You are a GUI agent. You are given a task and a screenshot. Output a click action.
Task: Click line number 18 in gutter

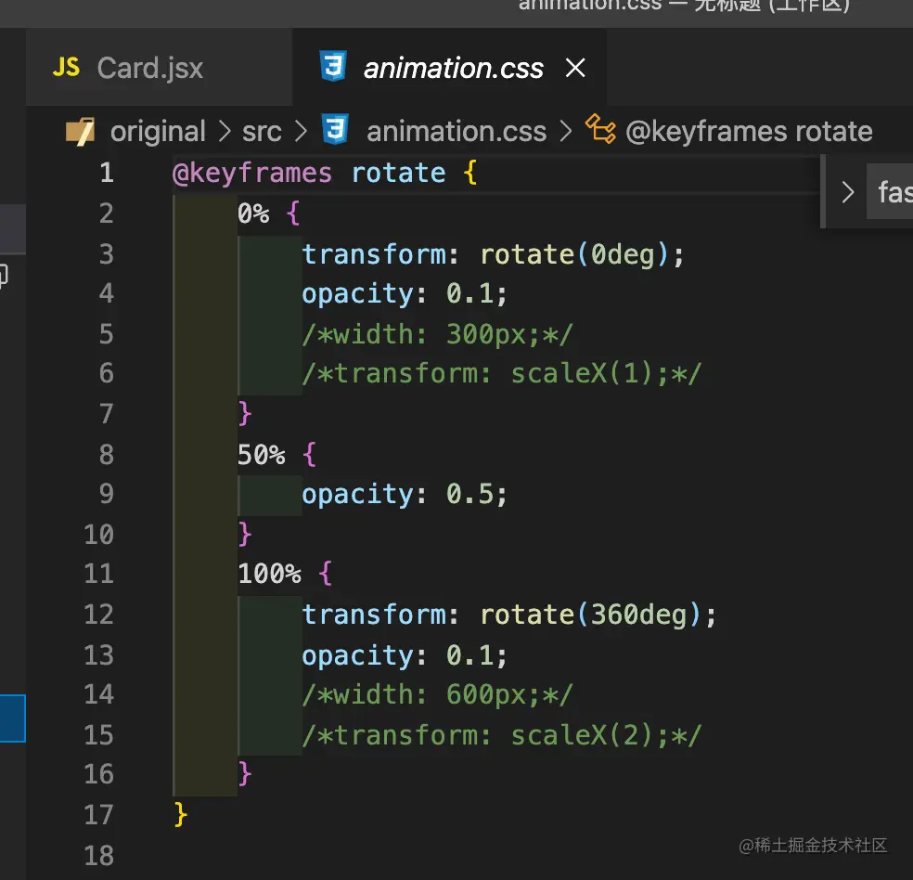98,856
